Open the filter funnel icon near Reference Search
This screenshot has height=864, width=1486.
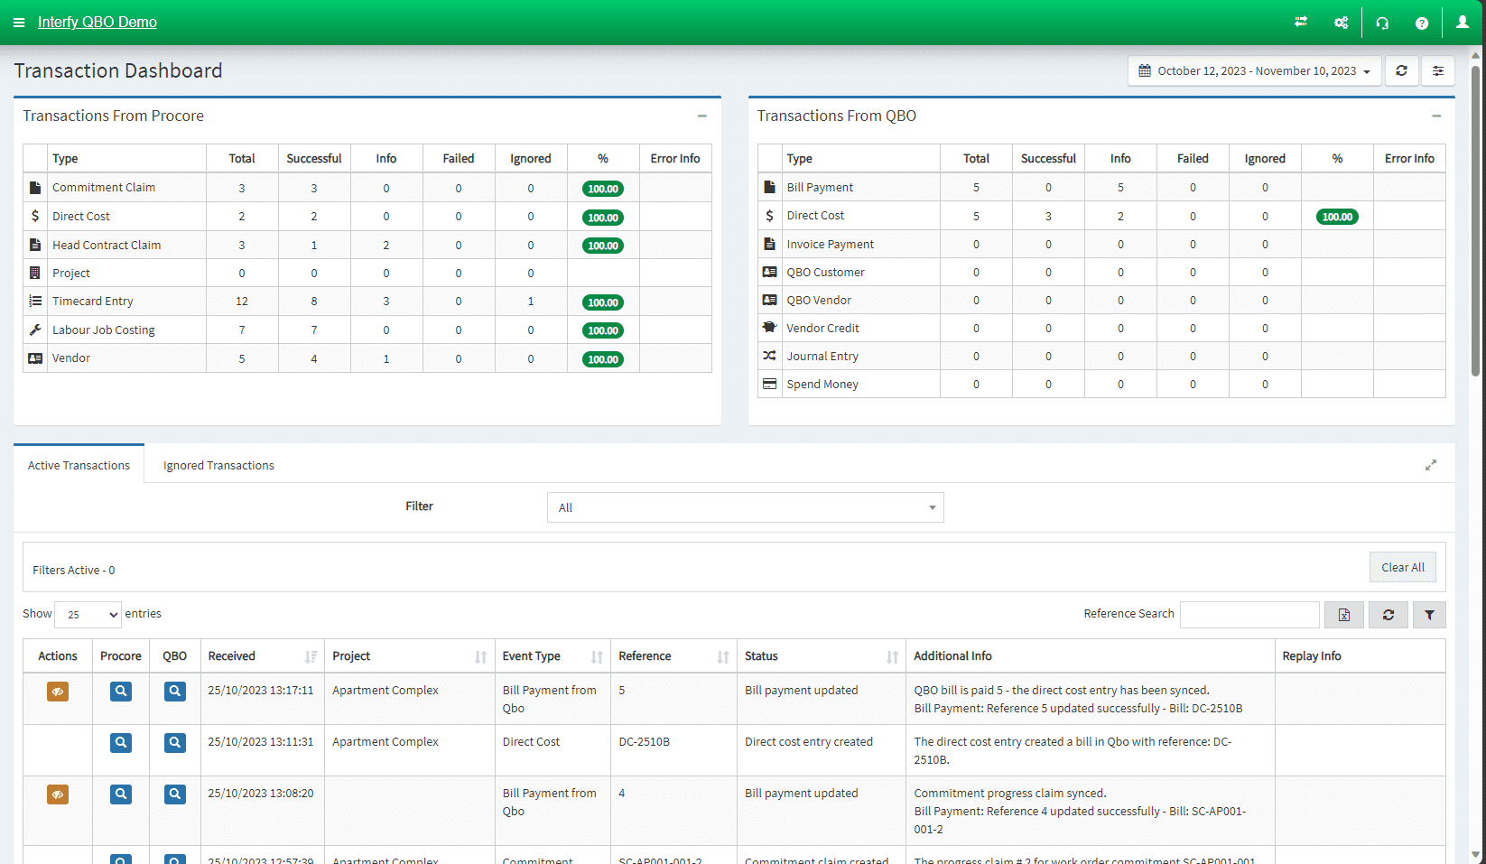coord(1429,614)
